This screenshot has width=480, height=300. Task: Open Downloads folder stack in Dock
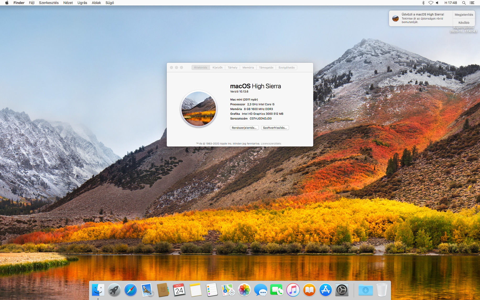point(366,290)
